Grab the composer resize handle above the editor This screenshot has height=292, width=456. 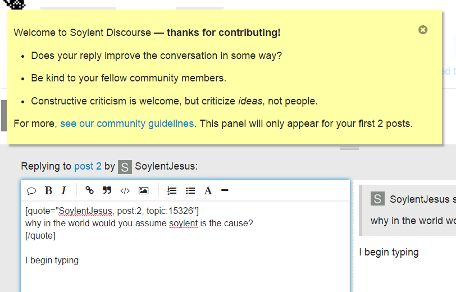point(349,148)
